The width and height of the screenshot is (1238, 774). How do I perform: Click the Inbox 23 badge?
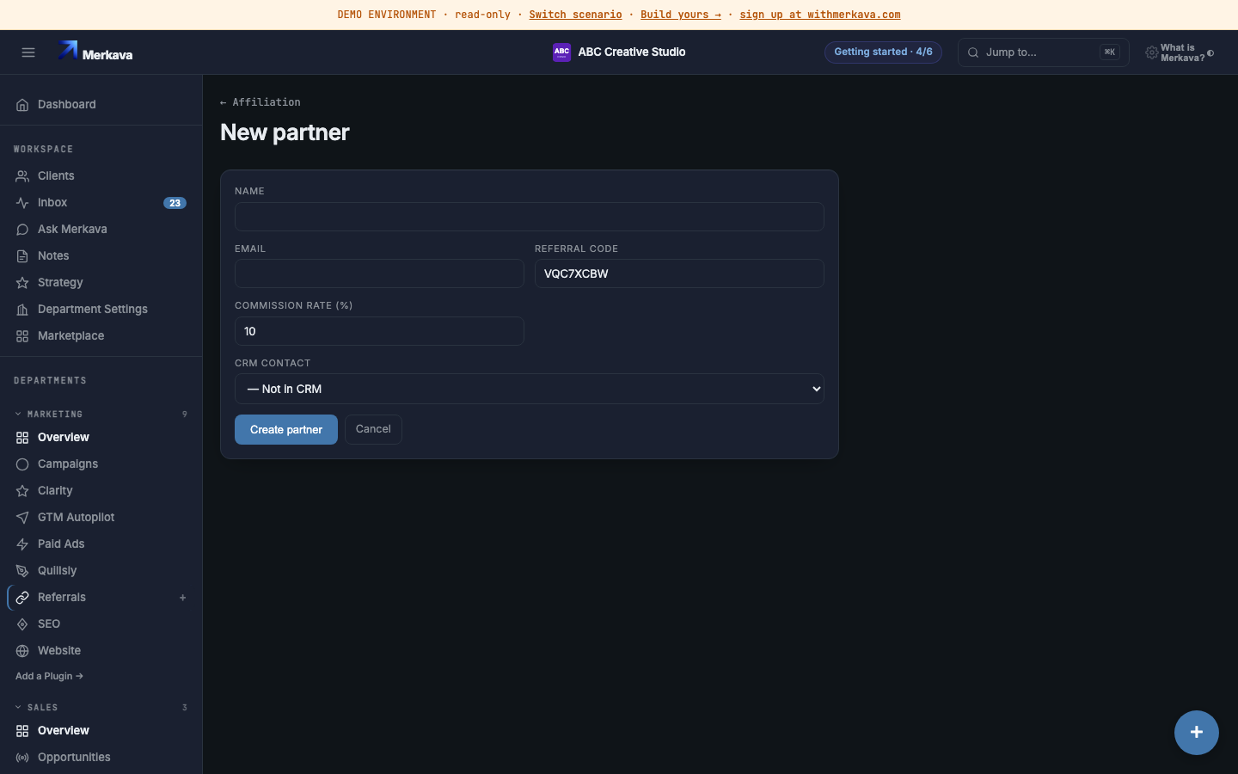click(175, 203)
